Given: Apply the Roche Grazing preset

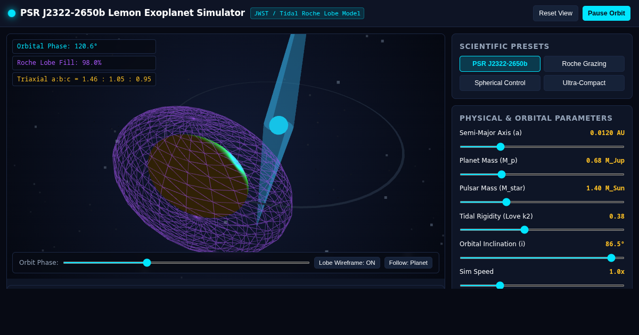Looking at the screenshot, I should 584,64.
